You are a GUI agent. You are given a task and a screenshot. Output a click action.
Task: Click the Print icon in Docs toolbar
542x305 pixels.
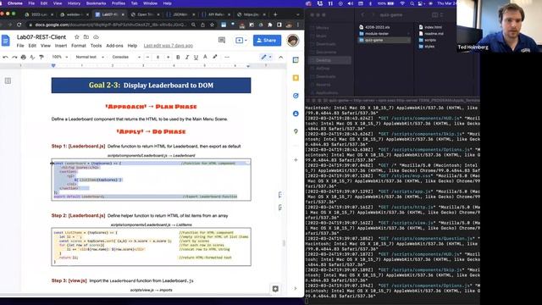click(x=24, y=57)
